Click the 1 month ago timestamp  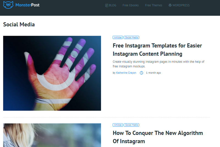[x=153, y=73]
